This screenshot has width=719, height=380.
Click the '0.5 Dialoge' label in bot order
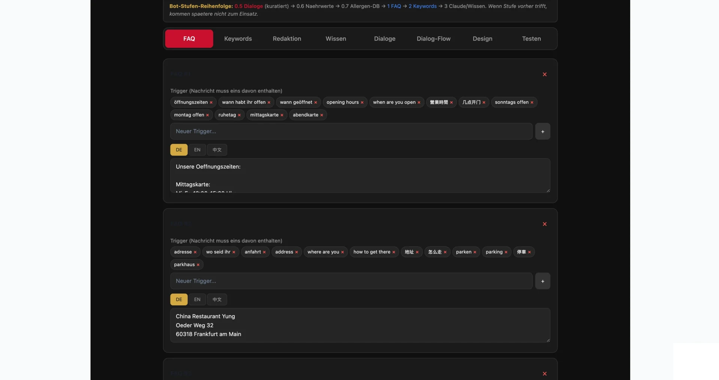[249, 6]
